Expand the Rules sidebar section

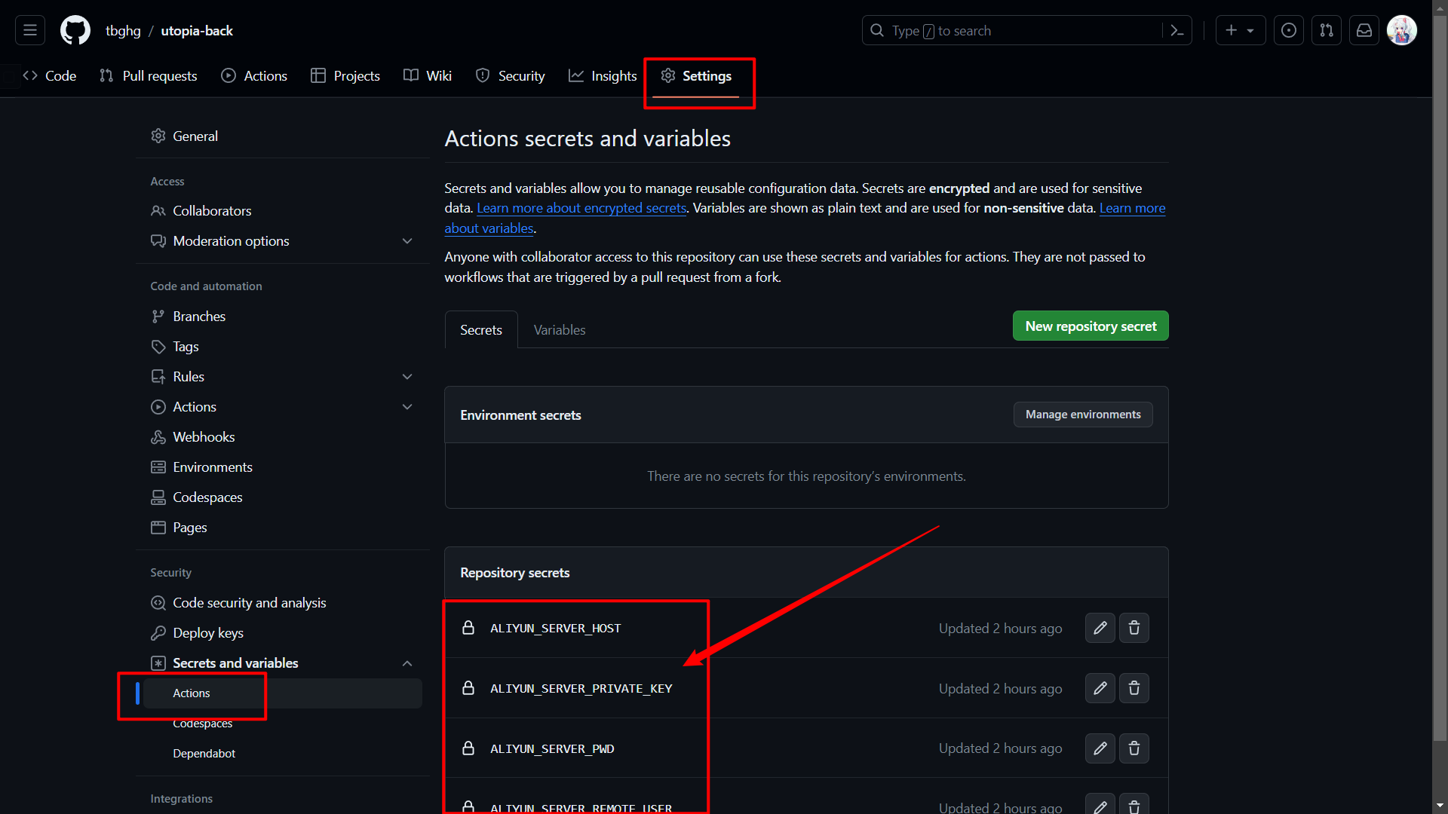point(407,377)
